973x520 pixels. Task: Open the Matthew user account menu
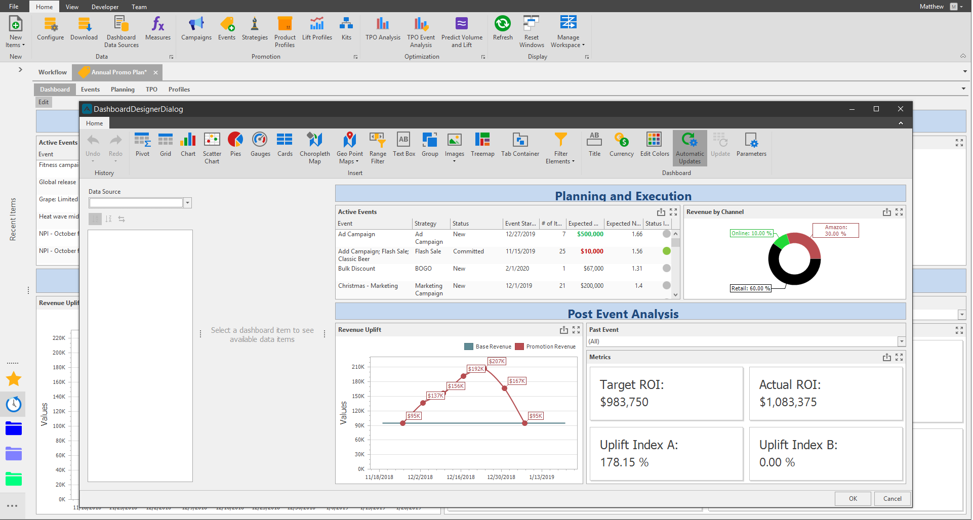pyautogui.click(x=941, y=7)
